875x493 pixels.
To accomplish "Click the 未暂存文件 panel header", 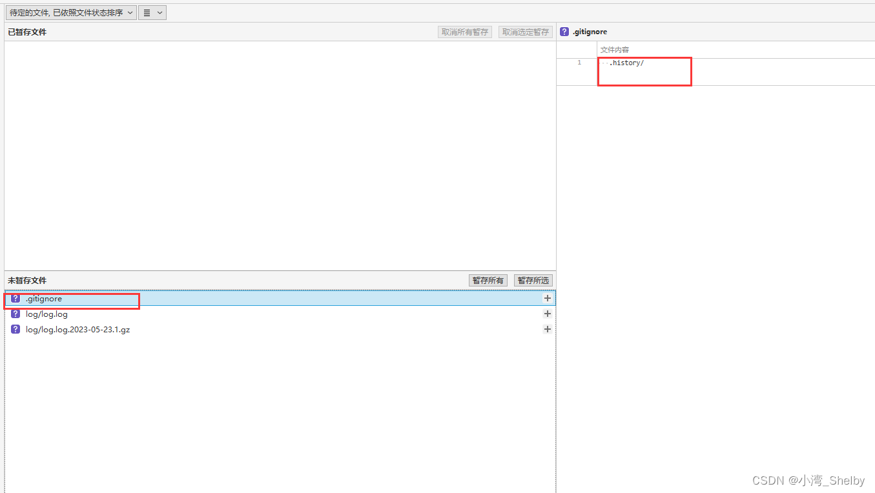I will (27, 281).
